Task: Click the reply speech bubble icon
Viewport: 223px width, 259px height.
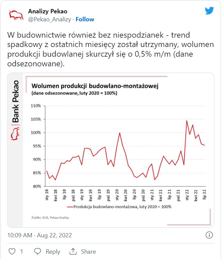Action: [x=37, y=251]
